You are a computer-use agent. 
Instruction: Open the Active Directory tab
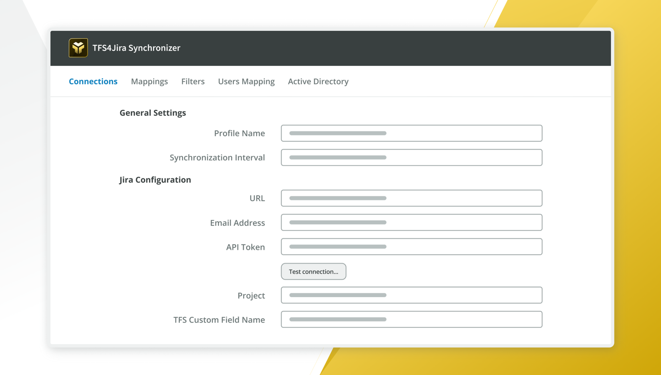(x=318, y=82)
